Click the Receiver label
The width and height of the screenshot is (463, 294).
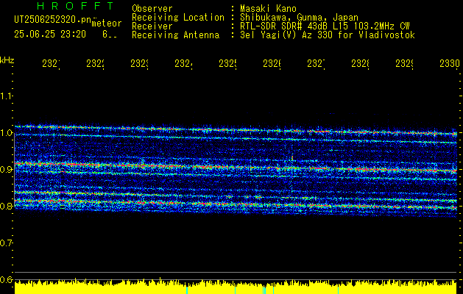(x=152, y=26)
